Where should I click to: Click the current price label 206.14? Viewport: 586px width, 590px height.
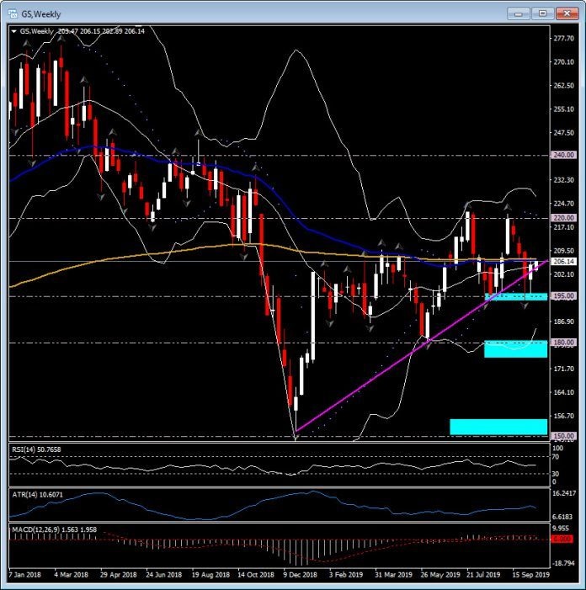click(x=563, y=262)
